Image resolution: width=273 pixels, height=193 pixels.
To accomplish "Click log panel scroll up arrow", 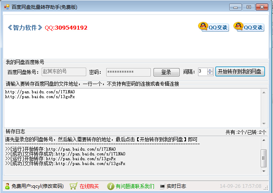I will coord(264,140).
